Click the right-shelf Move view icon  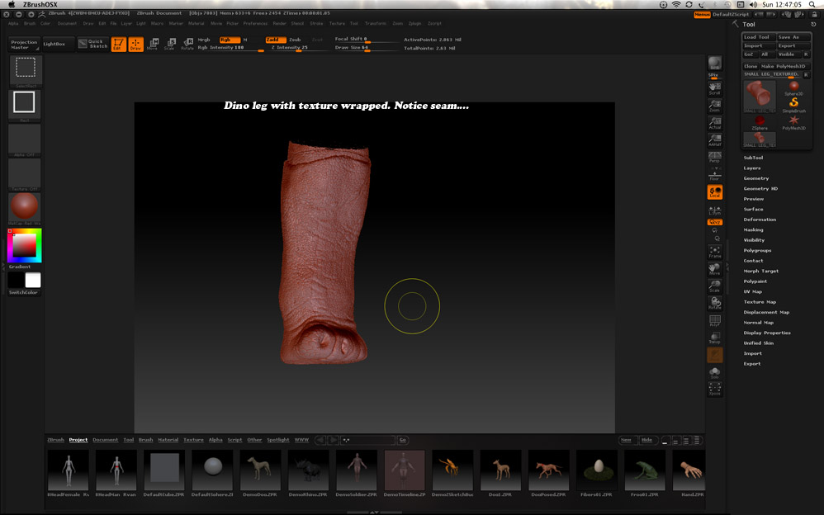point(715,269)
